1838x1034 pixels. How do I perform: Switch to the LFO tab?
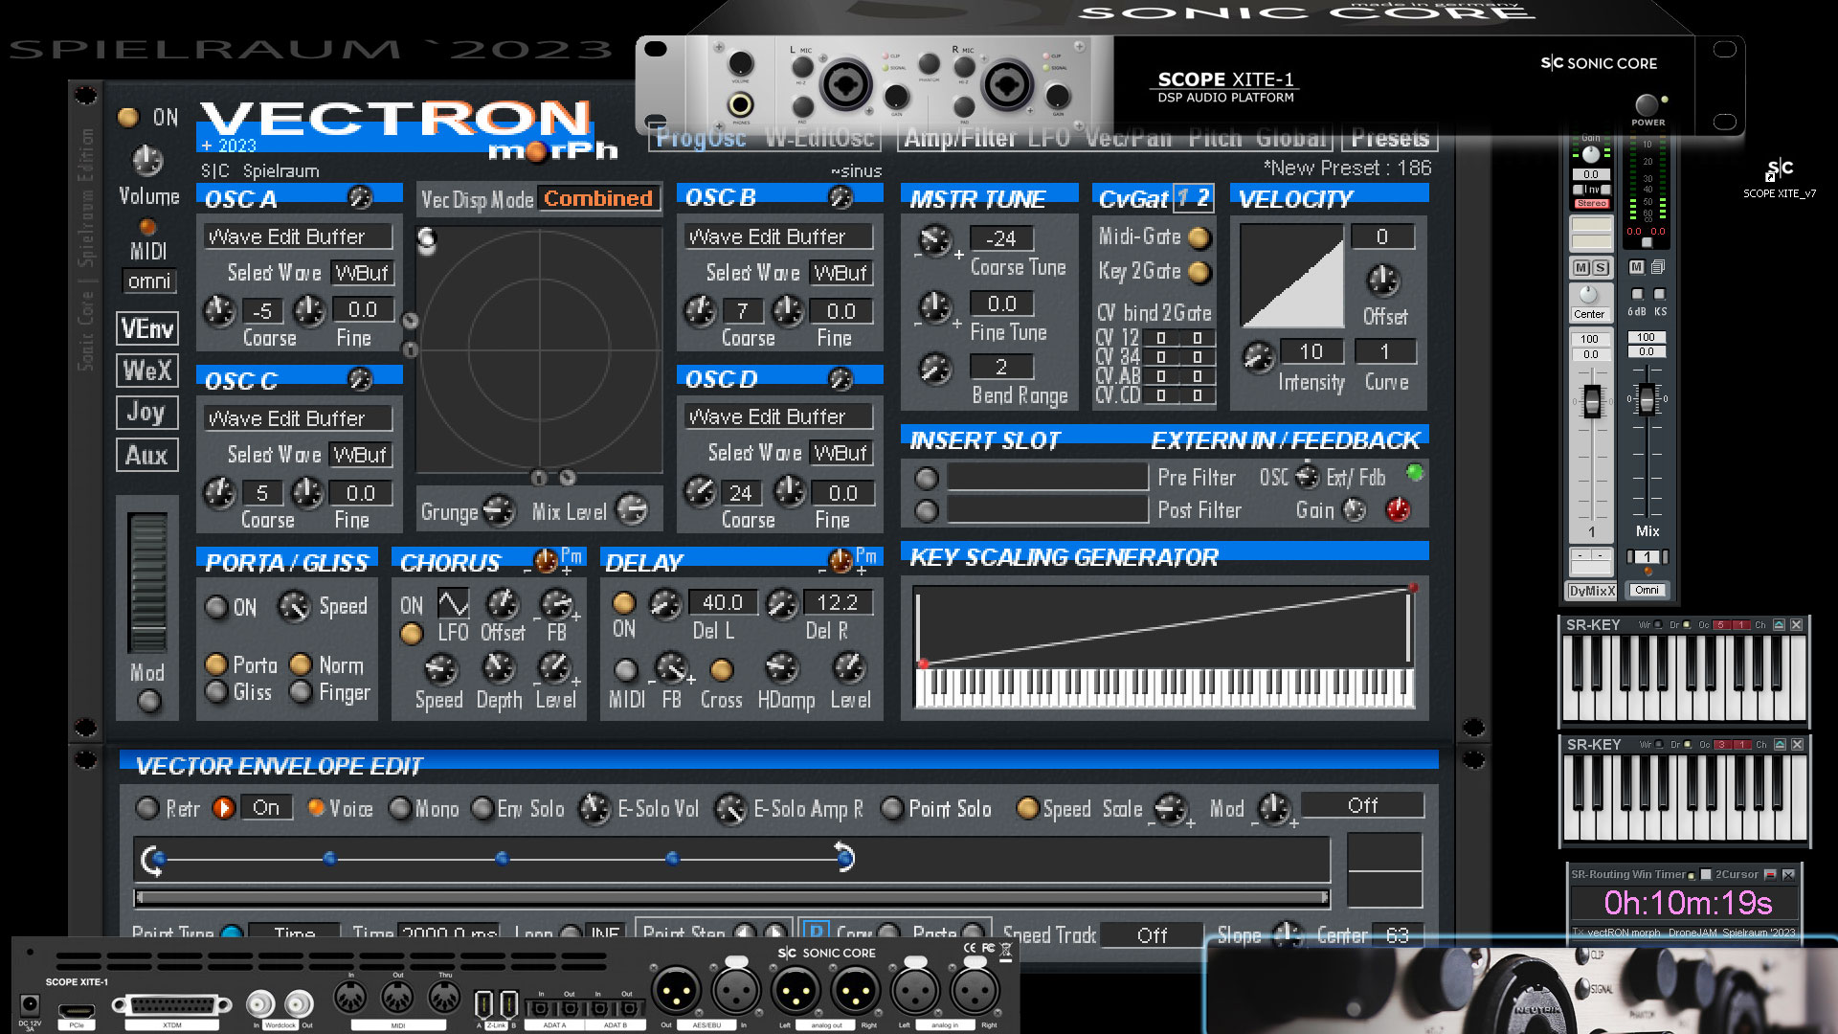point(1050,139)
